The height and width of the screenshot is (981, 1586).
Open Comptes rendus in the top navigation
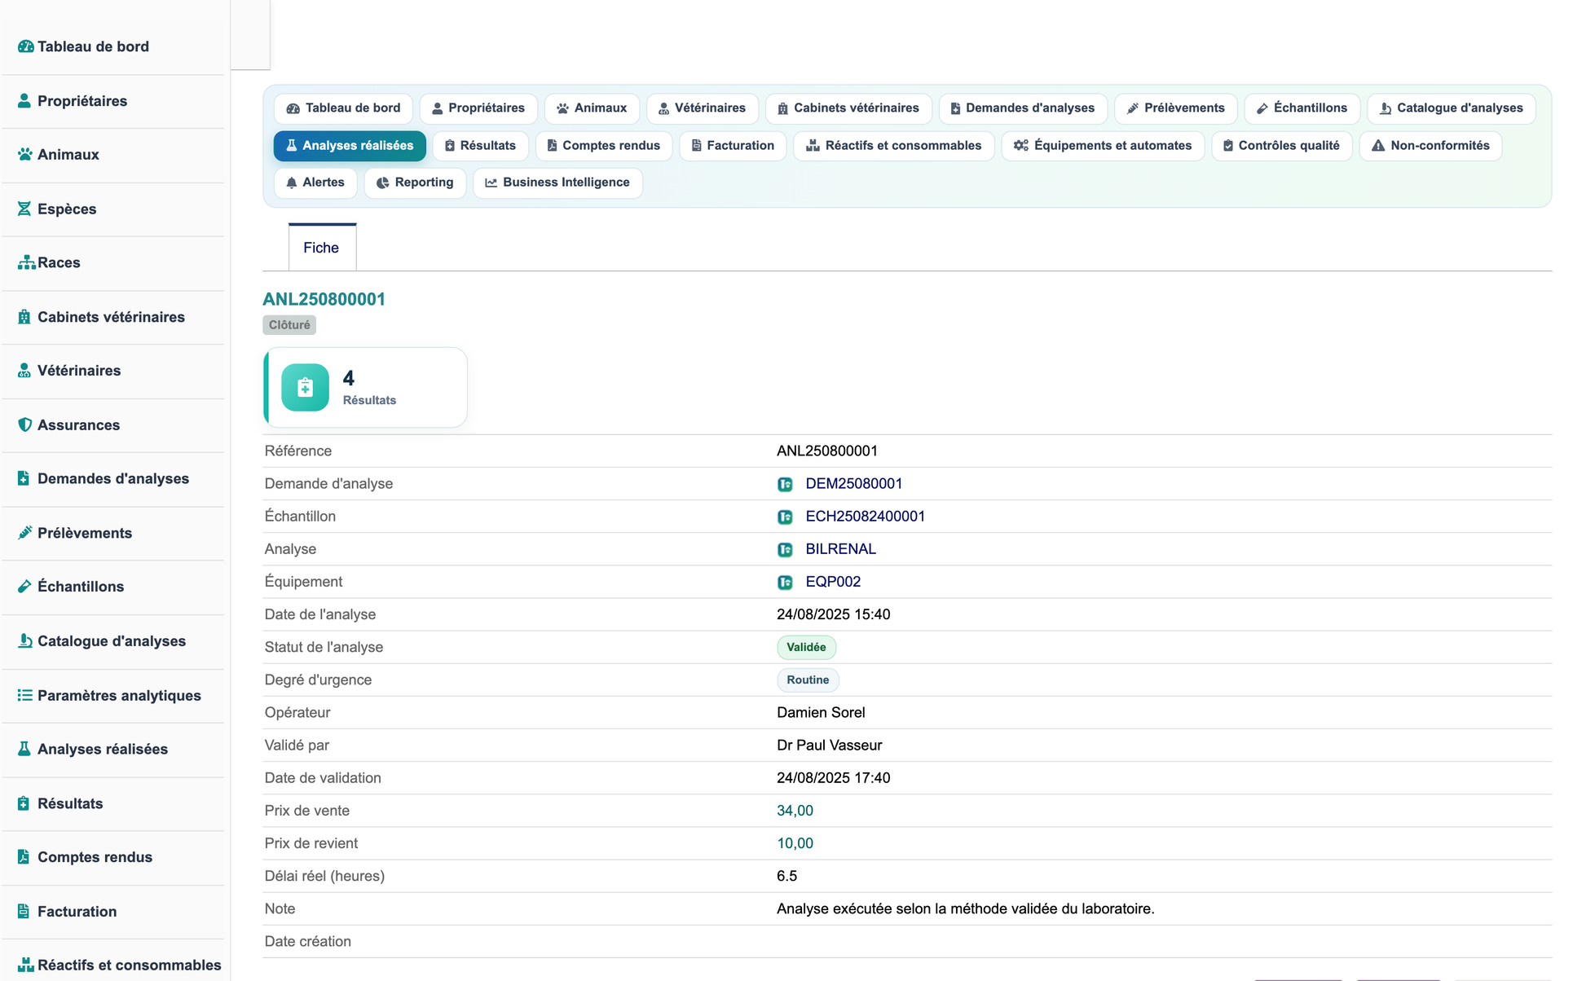(603, 146)
